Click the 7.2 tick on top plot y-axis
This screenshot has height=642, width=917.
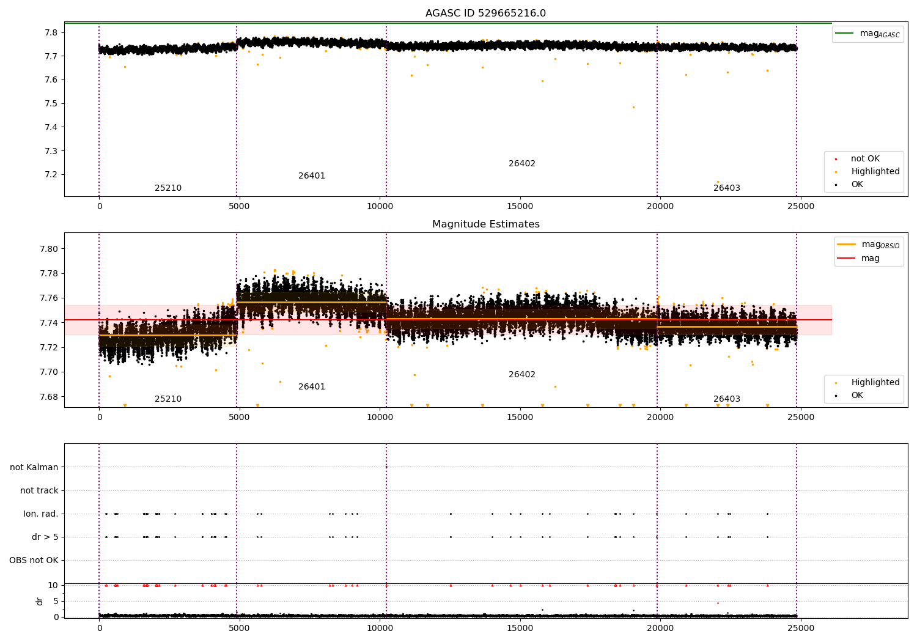(52, 175)
